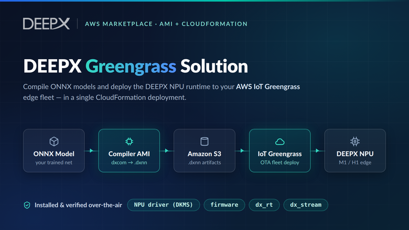Click 'edge fleet — in a single CloudFormation deployment' line
The width and height of the screenshot is (409, 230).
104,97
